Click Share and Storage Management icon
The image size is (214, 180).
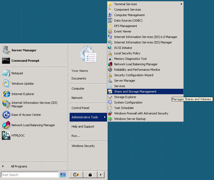(x=110, y=92)
